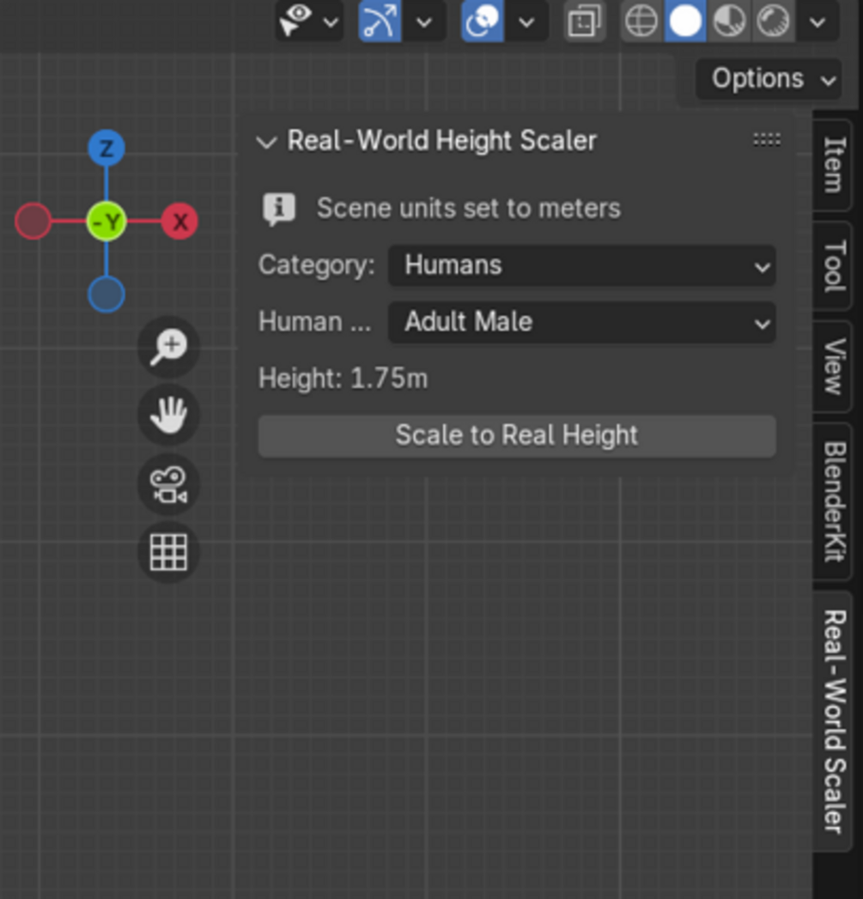Collapse the Real-World Height Scaler panel
This screenshot has height=899, width=863.
click(x=267, y=142)
